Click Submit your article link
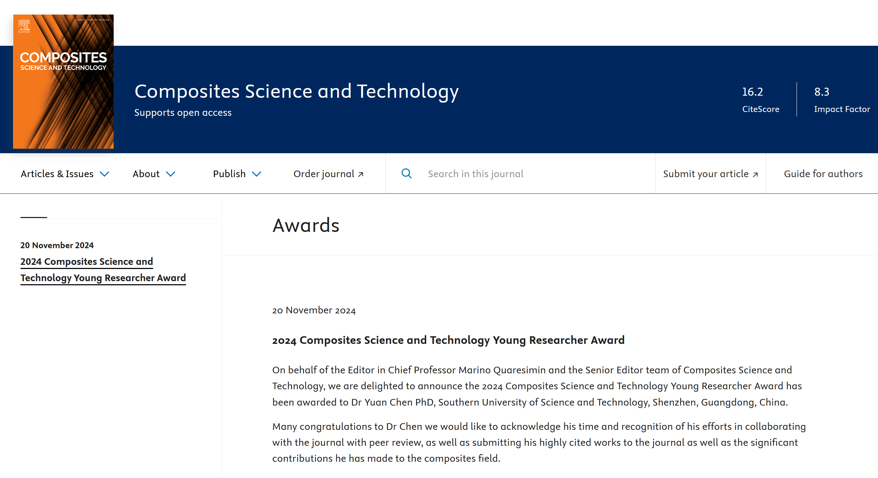Image resolution: width=878 pixels, height=478 pixels. [711, 174]
